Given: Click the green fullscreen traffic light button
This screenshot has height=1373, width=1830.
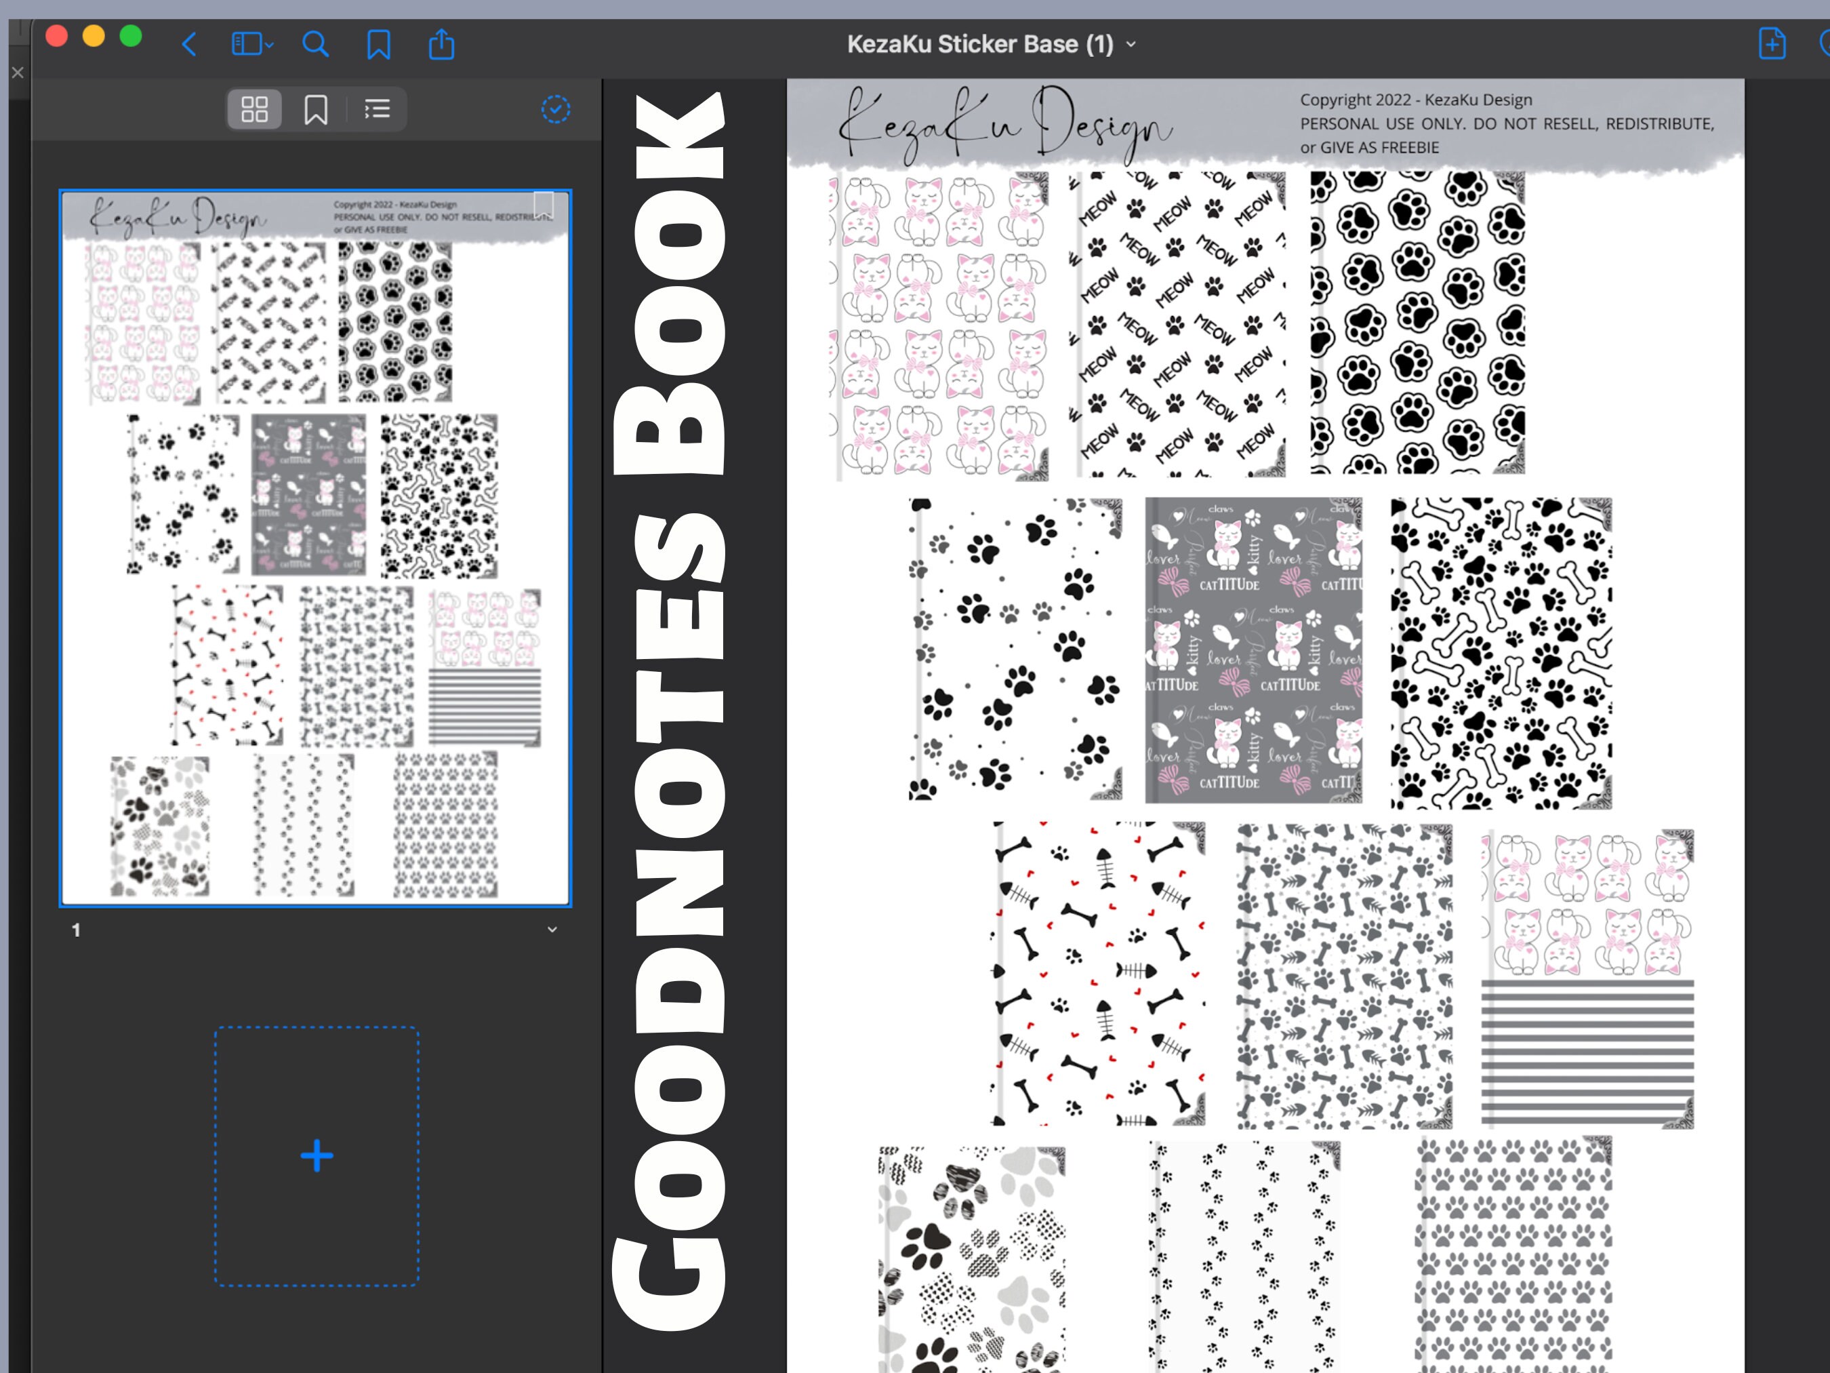Looking at the screenshot, I should (x=130, y=35).
